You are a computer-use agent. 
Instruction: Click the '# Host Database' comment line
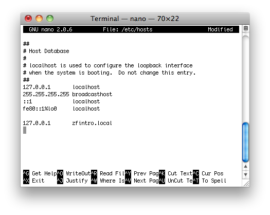coord(46,51)
